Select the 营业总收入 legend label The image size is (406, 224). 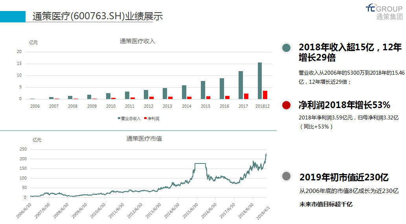click(x=131, y=118)
